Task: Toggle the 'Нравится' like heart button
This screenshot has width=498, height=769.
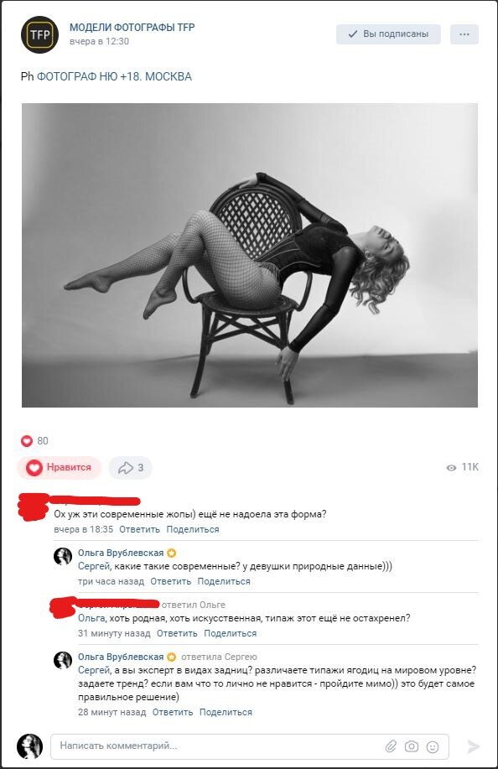Action: pyautogui.click(x=59, y=467)
